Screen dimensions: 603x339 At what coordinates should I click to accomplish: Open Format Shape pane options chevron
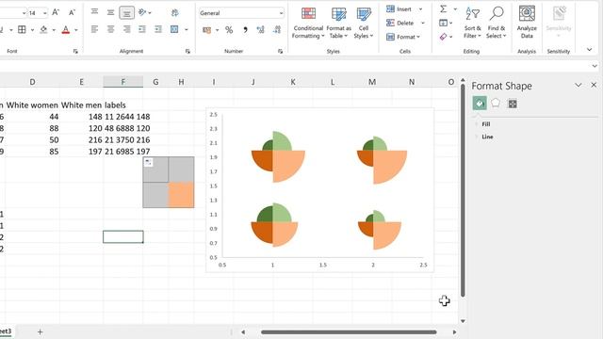click(578, 85)
